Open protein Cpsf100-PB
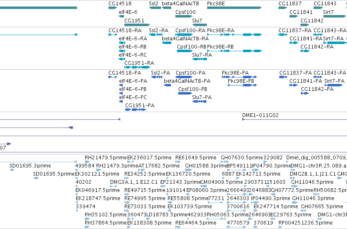Screen dimensions: 347x229 click(192, 89)
